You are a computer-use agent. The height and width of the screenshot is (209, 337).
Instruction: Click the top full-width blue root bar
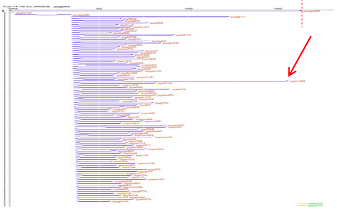click(x=156, y=11)
